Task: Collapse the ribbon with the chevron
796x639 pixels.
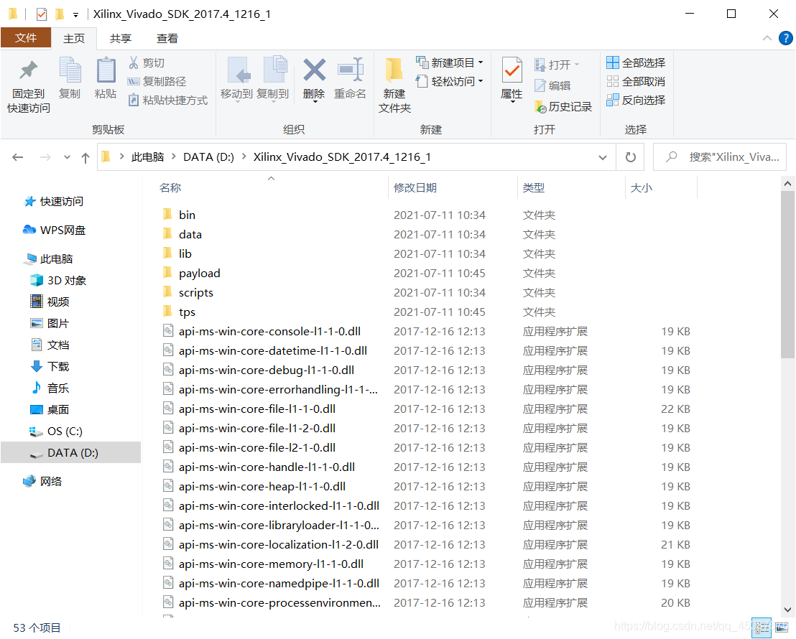Action: 767,38
